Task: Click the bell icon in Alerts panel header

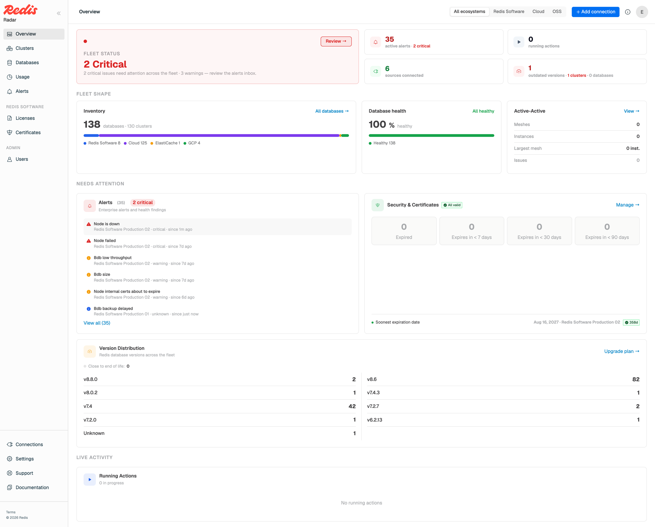Action: point(90,206)
